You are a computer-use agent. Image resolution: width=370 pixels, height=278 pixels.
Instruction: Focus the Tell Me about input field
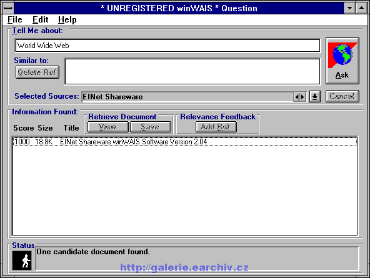[x=167, y=46]
